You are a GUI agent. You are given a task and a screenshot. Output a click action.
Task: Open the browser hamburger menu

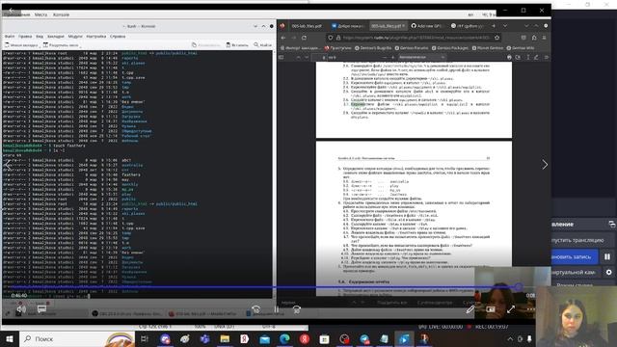tap(544, 38)
